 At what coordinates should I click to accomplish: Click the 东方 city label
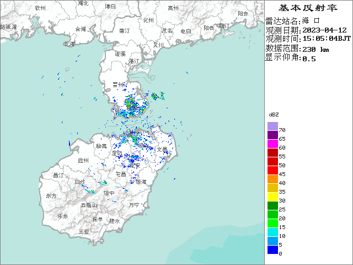51,196
